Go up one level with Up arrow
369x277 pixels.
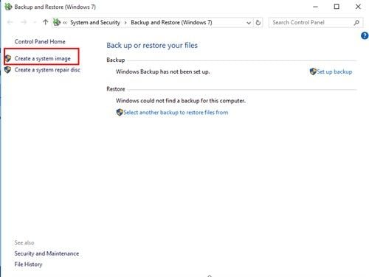coord(45,22)
